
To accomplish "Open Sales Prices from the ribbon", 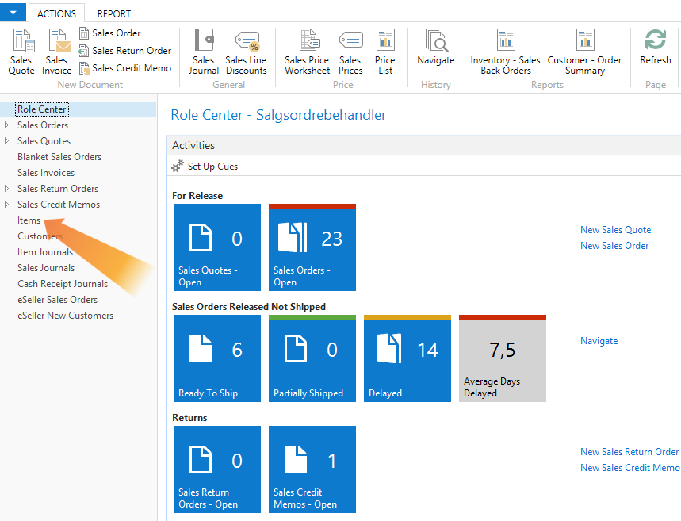I will point(350,52).
